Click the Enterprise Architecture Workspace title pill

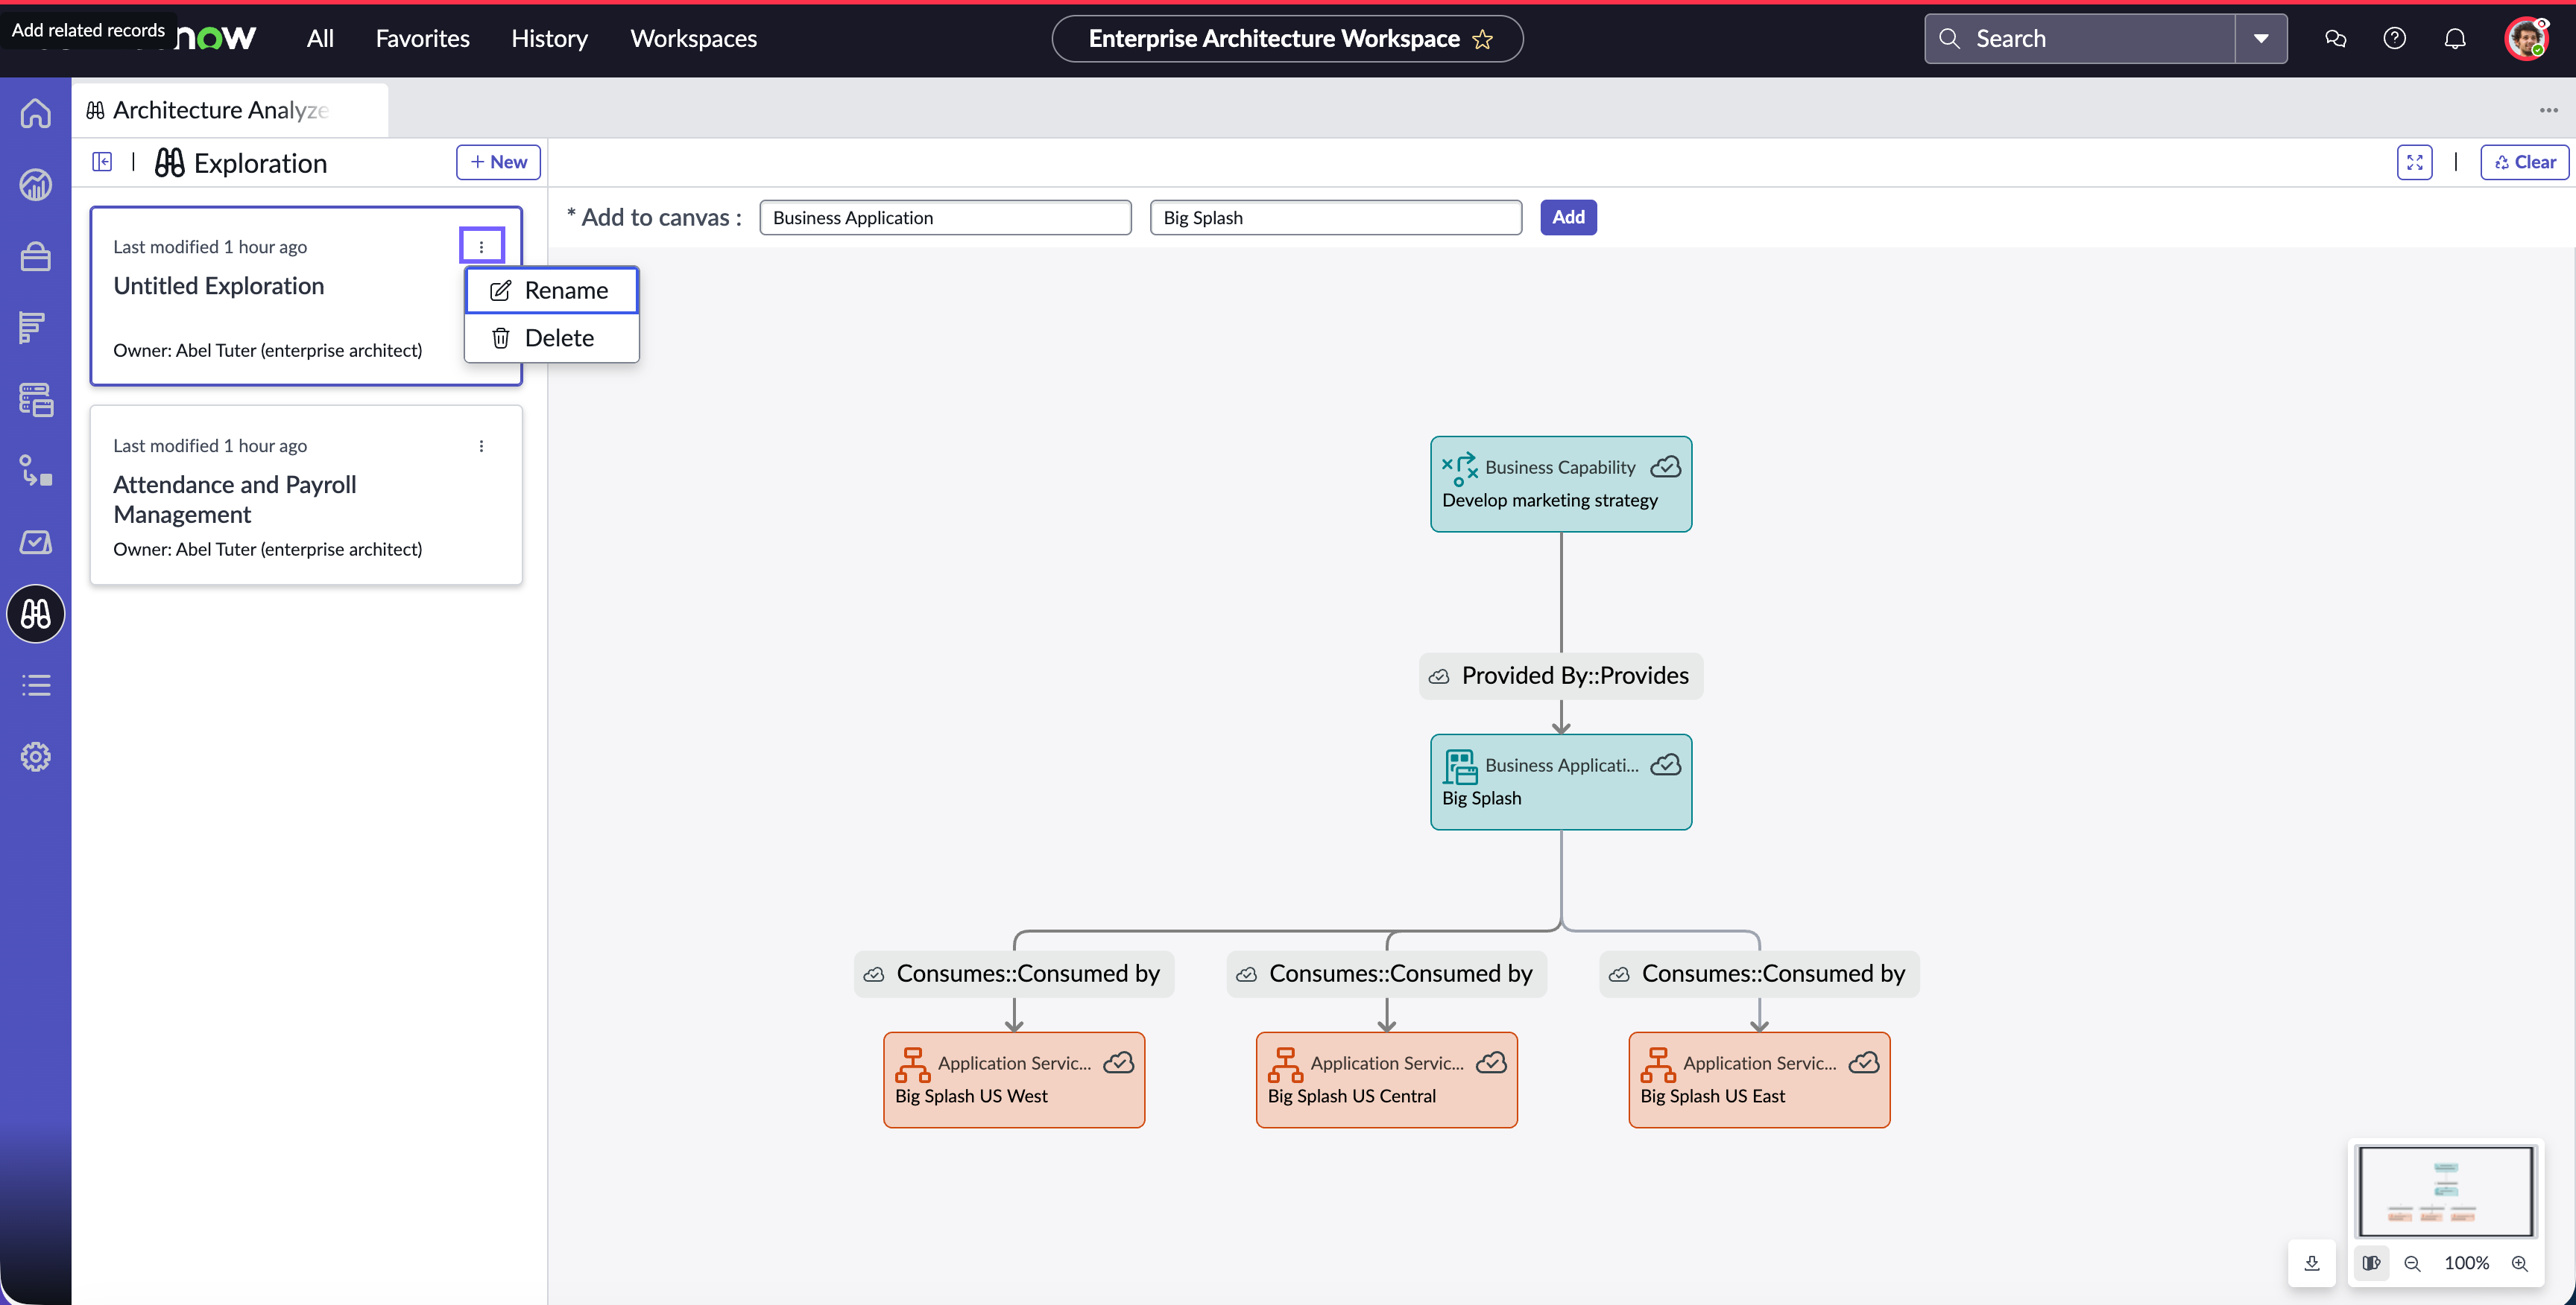tap(1287, 39)
